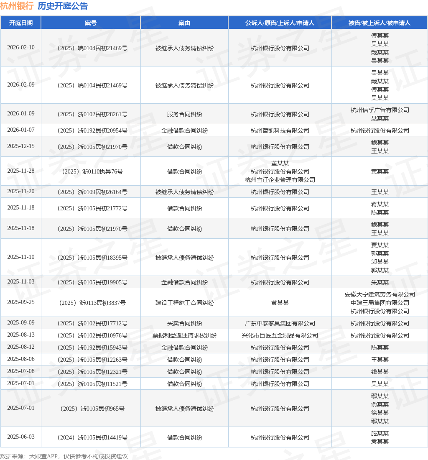The image size is (428, 460).
Task: Select the 案号 column header
Action: pyautogui.click(x=91, y=23)
